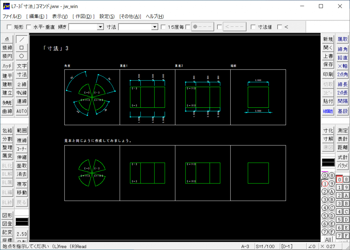350x250 pixels.
Task: Select the 測定 measure tool
Action: (x=342, y=131)
